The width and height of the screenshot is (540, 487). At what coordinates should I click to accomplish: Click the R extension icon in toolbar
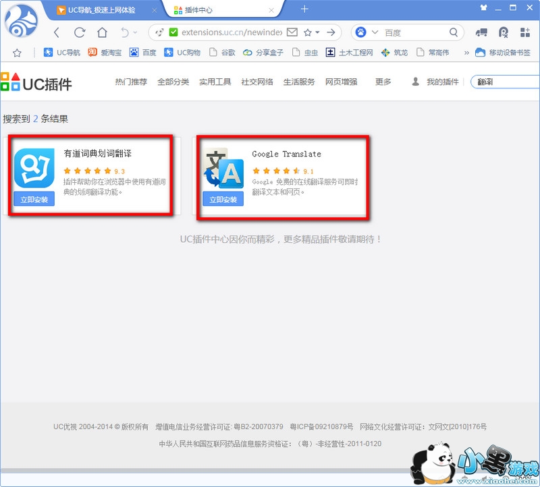point(503,32)
